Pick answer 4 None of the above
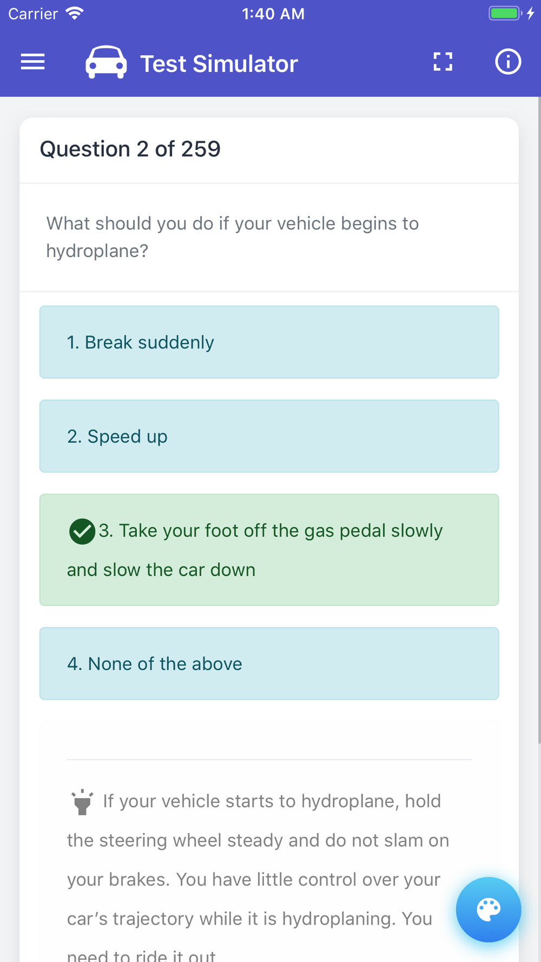Viewport: 541px width, 962px height. (269, 663)
